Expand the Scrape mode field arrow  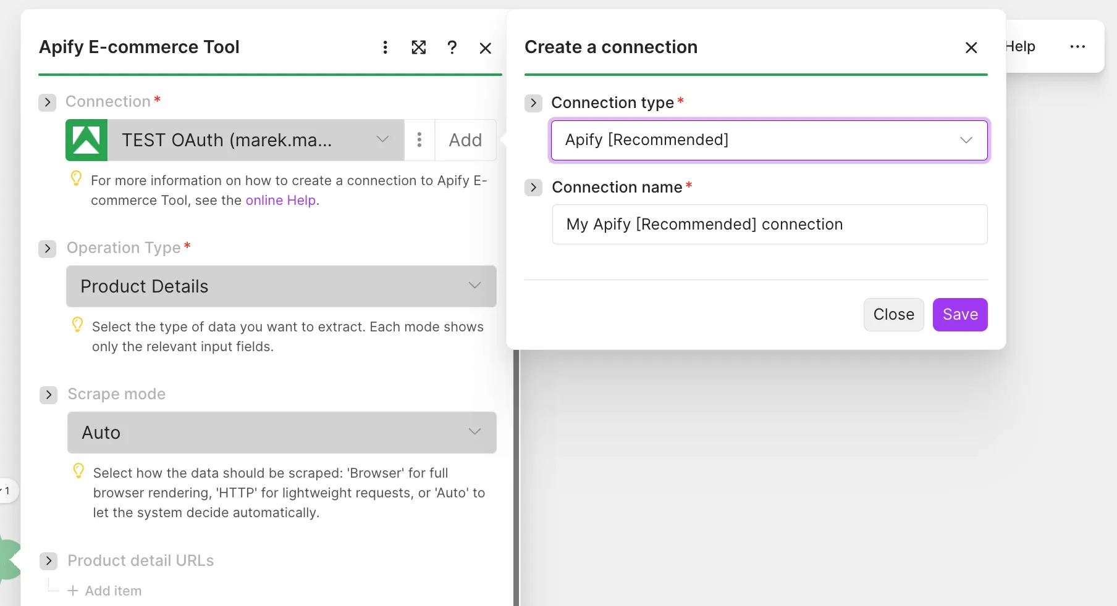click(x=49, y=395)
